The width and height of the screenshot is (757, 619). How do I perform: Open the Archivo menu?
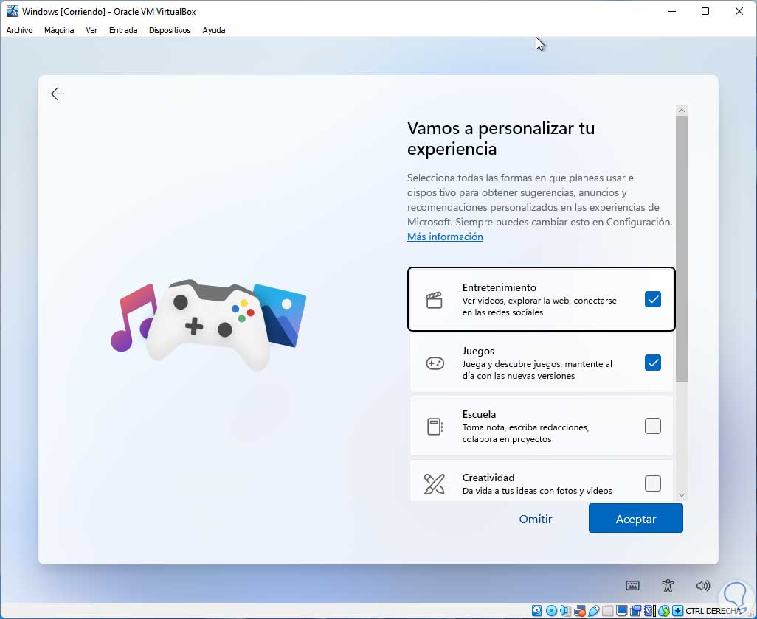point(19,30)
